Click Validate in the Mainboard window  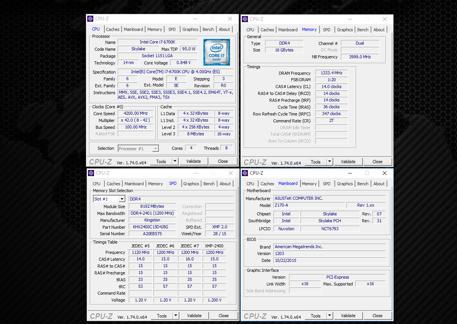coord(348,316)
